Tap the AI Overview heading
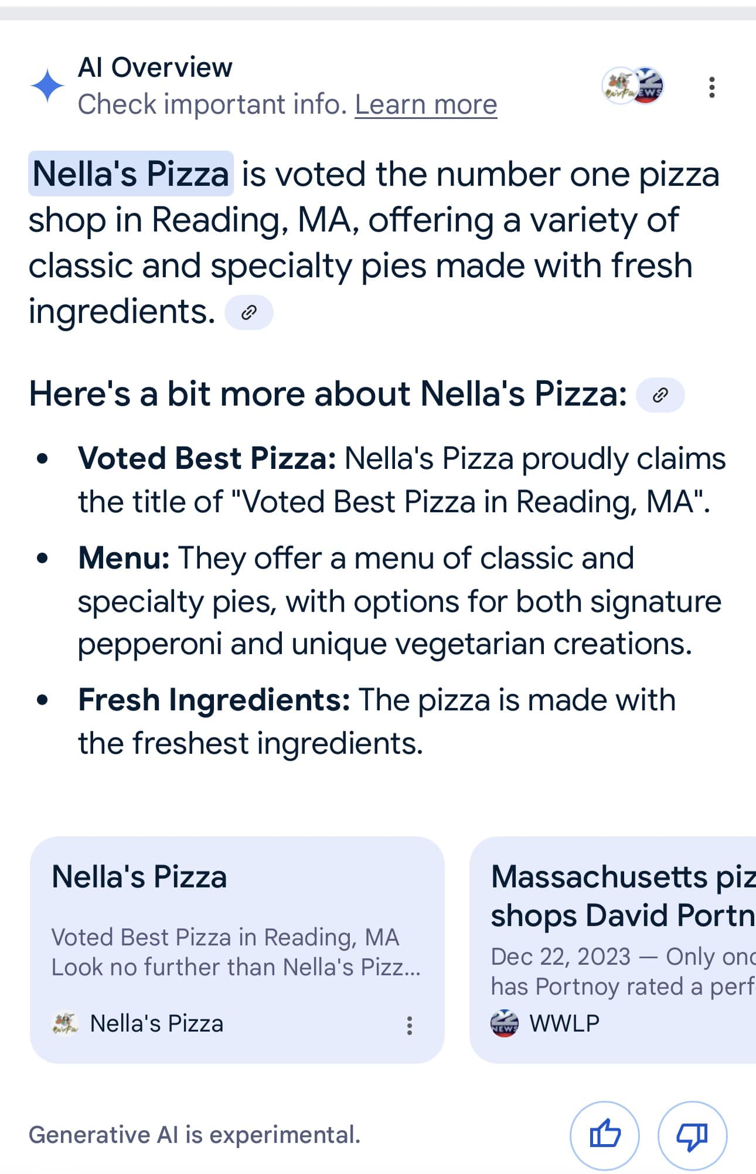This screenshot has height=1174, width=756. tap(155, 67)
